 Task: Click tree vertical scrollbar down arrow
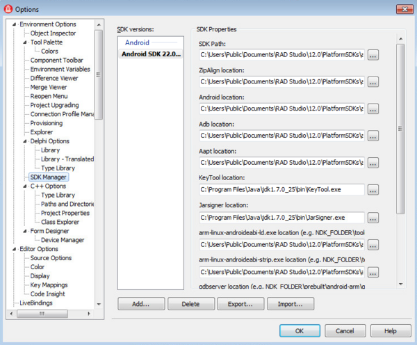pos(99,304)
